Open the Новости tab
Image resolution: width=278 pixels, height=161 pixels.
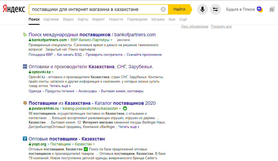click(116, 19)
